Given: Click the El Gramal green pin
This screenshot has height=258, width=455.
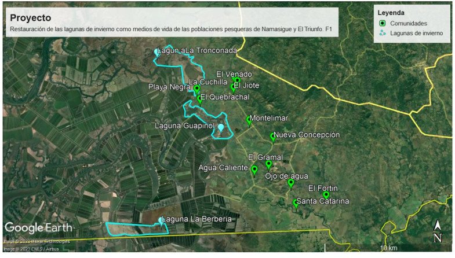Looking at the screenshot, I should [268, 164].
